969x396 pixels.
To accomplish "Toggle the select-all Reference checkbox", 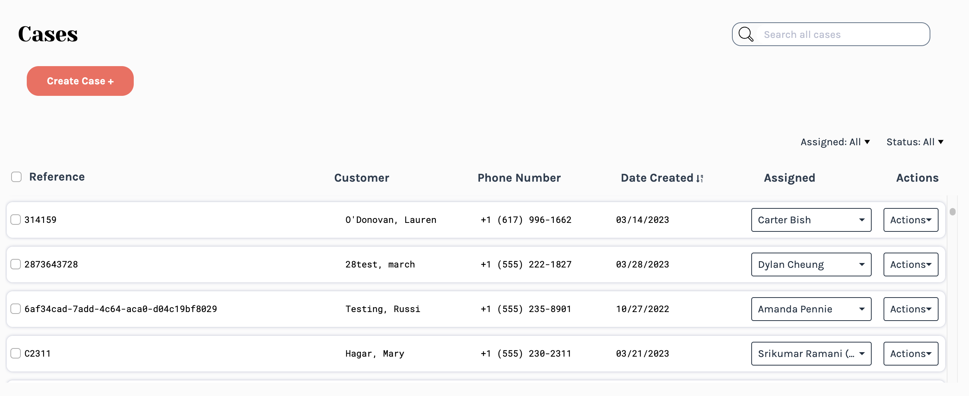I will point(16,177).
